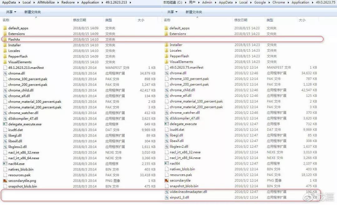
Task: Click nacl64 application icon in right window
Action: coord(166,163)
